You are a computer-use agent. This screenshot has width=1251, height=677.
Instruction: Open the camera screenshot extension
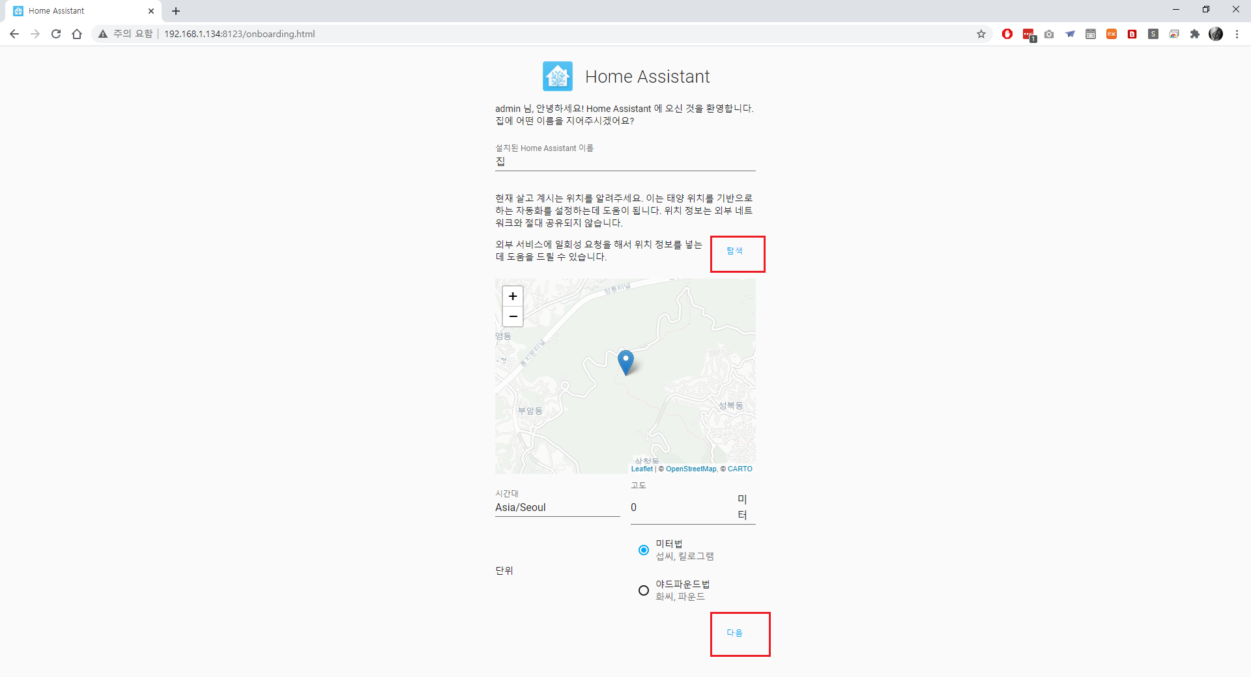pyautogui.click(x=1049, y=34)
